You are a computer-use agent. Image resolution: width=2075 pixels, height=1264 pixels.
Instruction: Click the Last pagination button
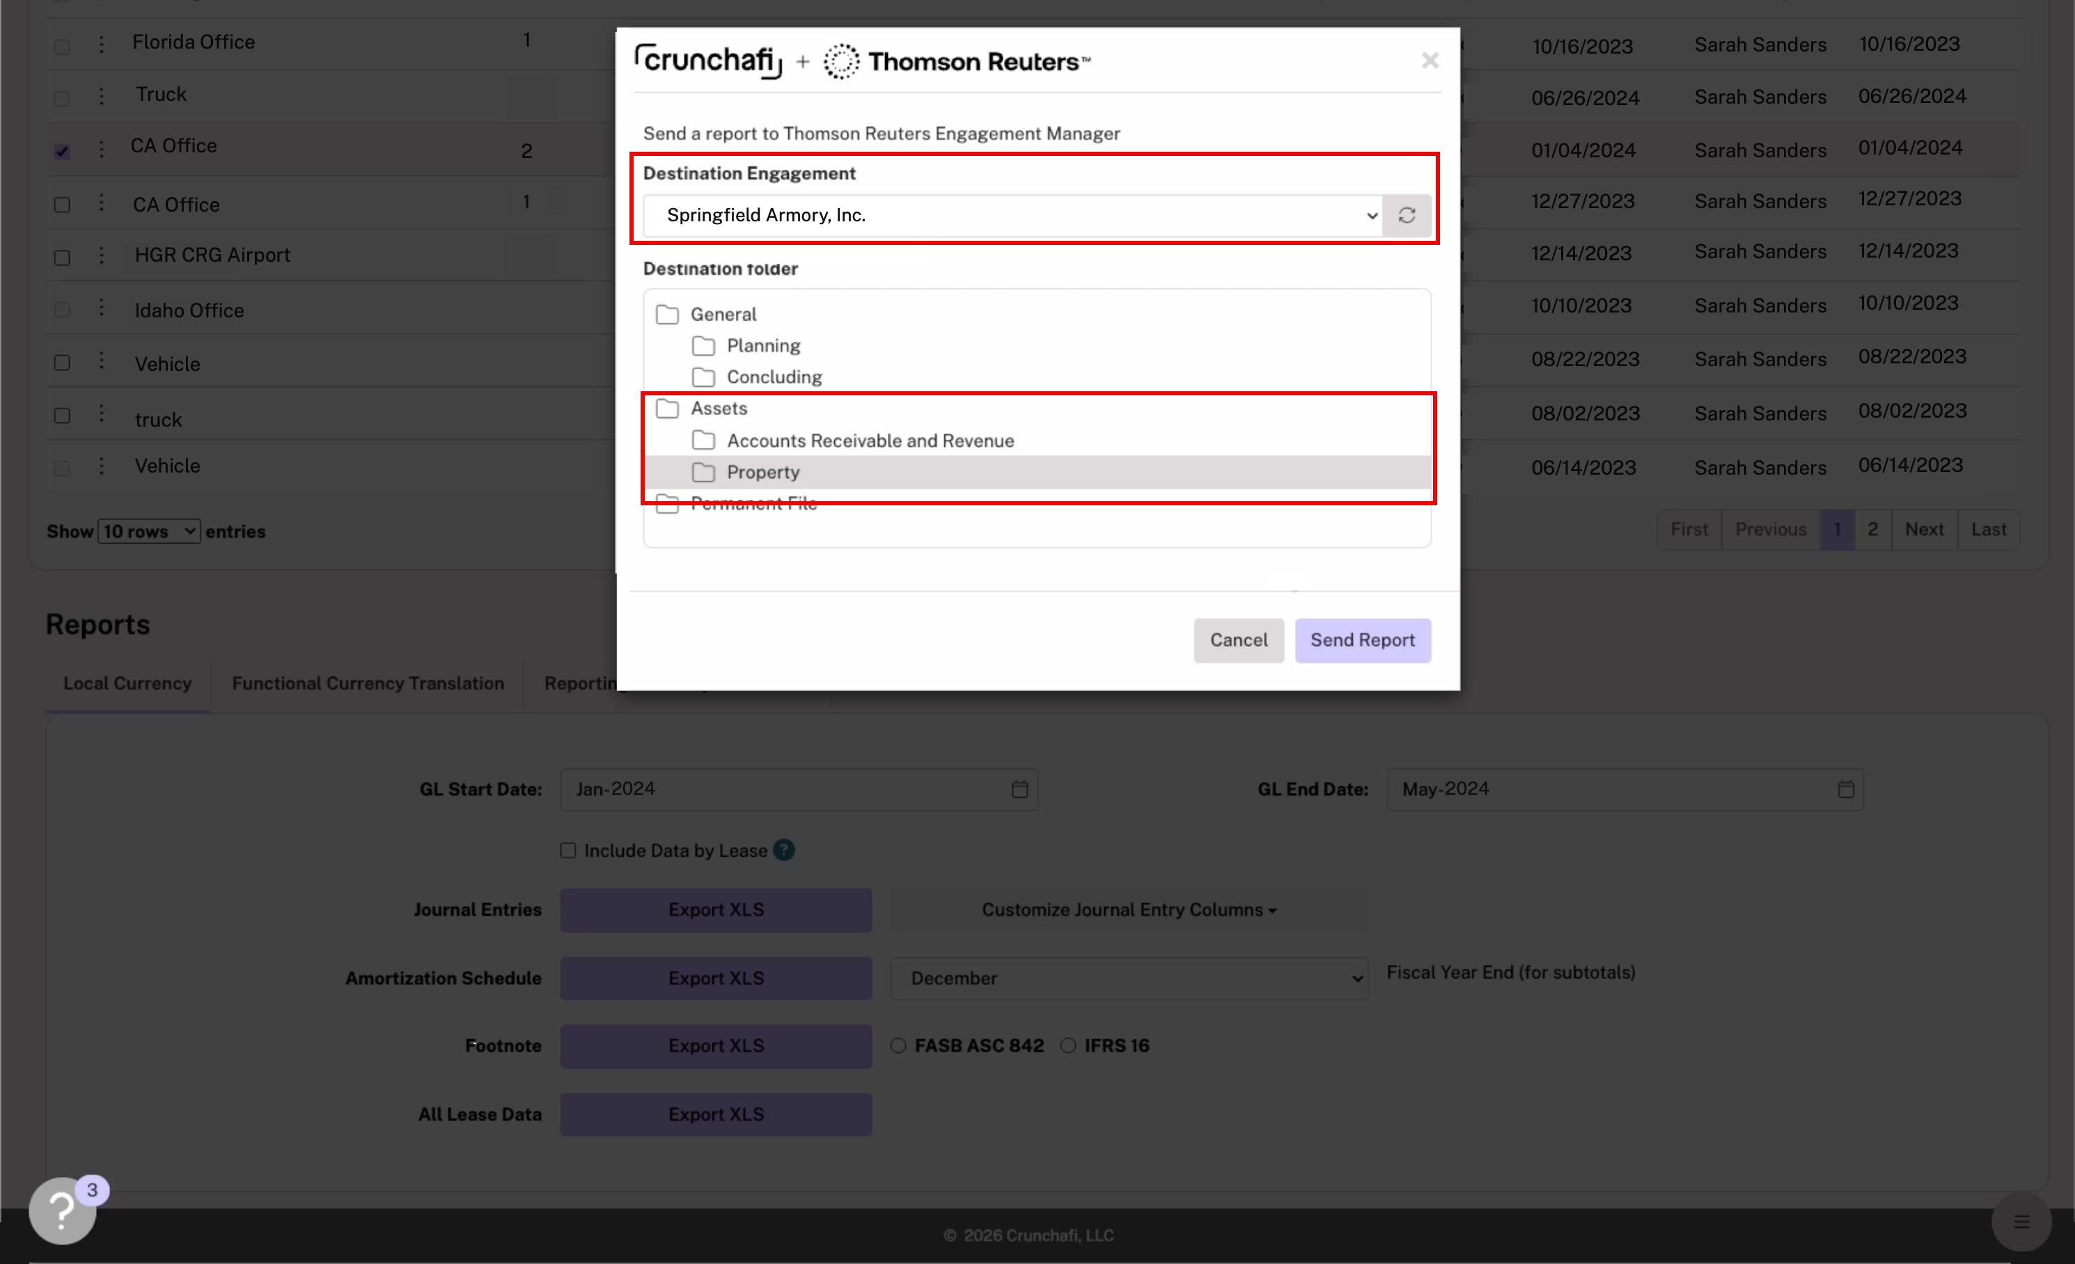pos(1988,529)
